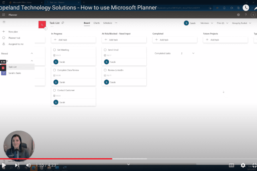This screenshot has height=171, width=257.
Task: Open help using the question mark icon
Action: point(246,15)
